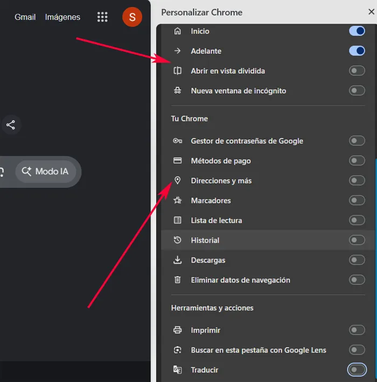Image resolution: width=377 pixels, height=382 pixels.
Task: Turn off the Adelante toggle
Action: pos(357,51)
